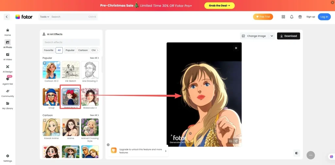Focus the Search effects field
The height and width of the screenshot is (165, 335).
(x=71, y=42)
